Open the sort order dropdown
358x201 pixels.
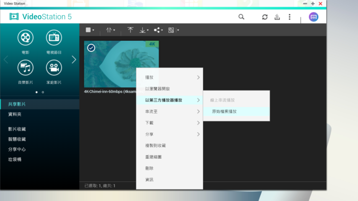tap(110, 30)
